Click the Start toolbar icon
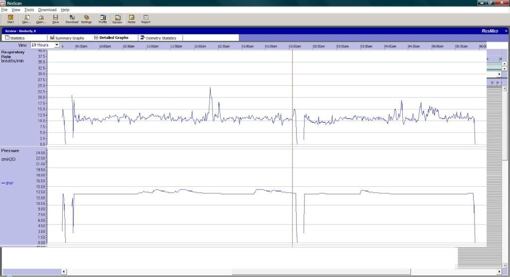Viewport: 510px width, 277px height. point(10,19)
